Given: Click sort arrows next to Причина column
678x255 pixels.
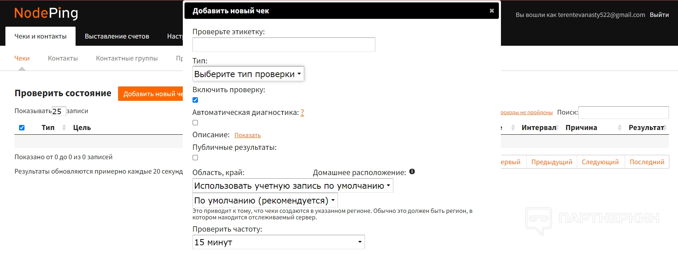Looking at the screenshot, I should pos(620,127).
